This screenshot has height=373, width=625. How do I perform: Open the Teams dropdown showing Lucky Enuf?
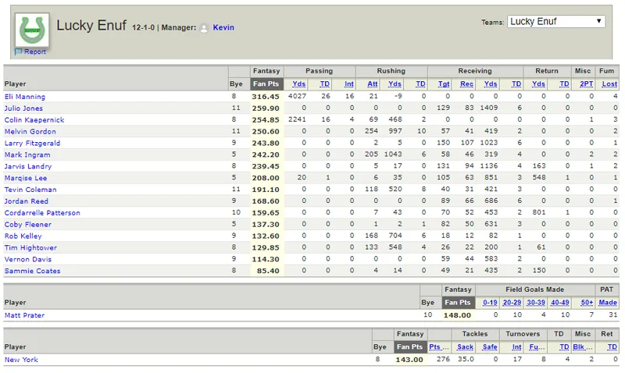[x=556, y=22]
